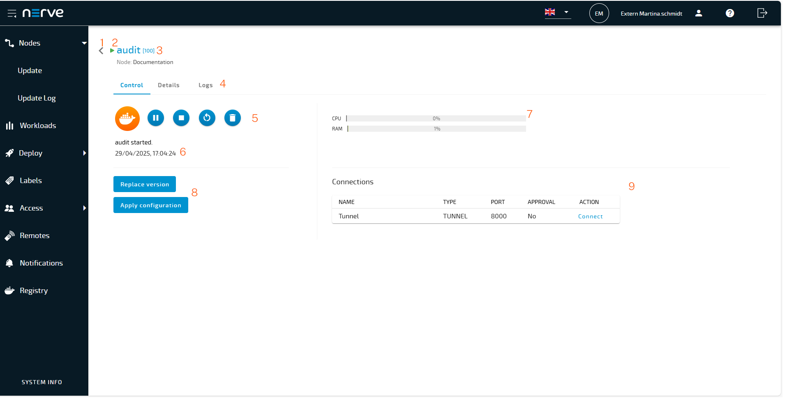Click the Apply configuration button
The height and width of the screenshot is (401, 785).
coord(150,205)
